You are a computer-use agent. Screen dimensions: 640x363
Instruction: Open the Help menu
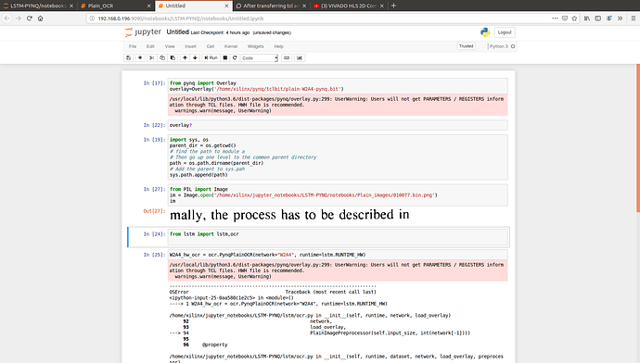pyautogui.click(x=279, y=46)
